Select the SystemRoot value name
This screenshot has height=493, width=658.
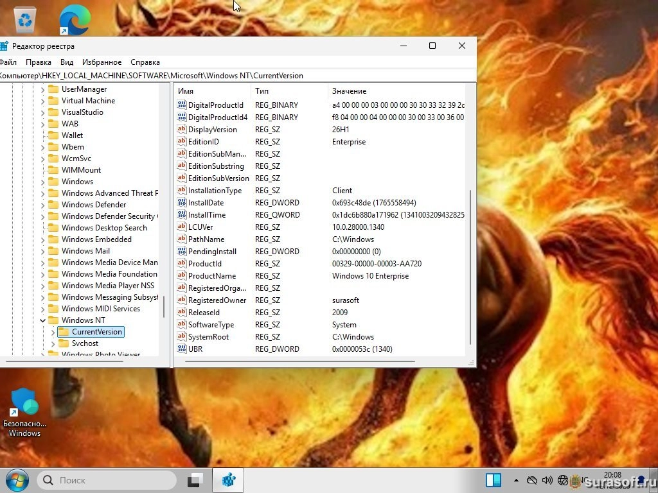[x=209, y=336]
